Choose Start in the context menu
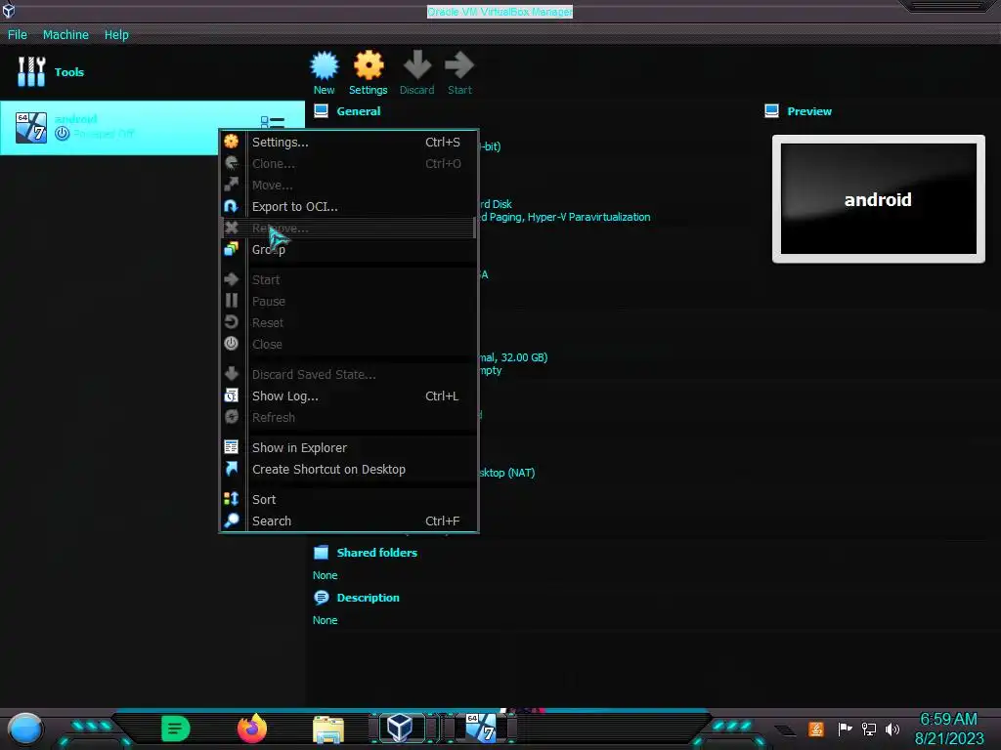The image size is (1001, 750). point(349,280)
